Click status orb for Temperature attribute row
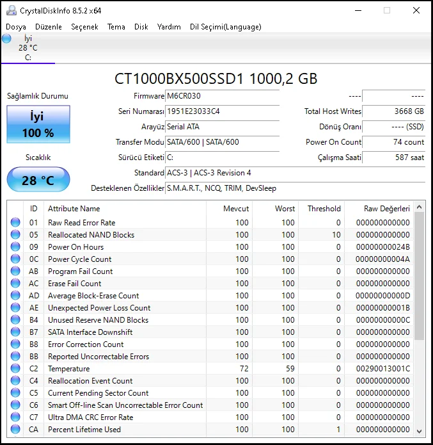The width and height of the screenshot is (433, 445). point(15,369)
